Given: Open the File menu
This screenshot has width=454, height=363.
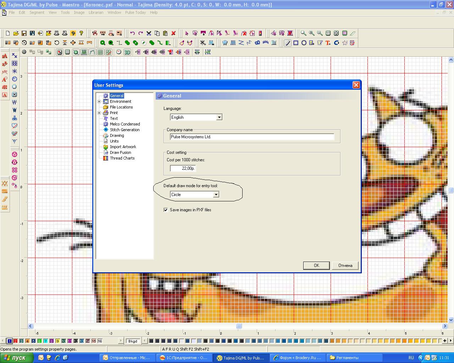Looking at the screenshot, I should 12,12.
